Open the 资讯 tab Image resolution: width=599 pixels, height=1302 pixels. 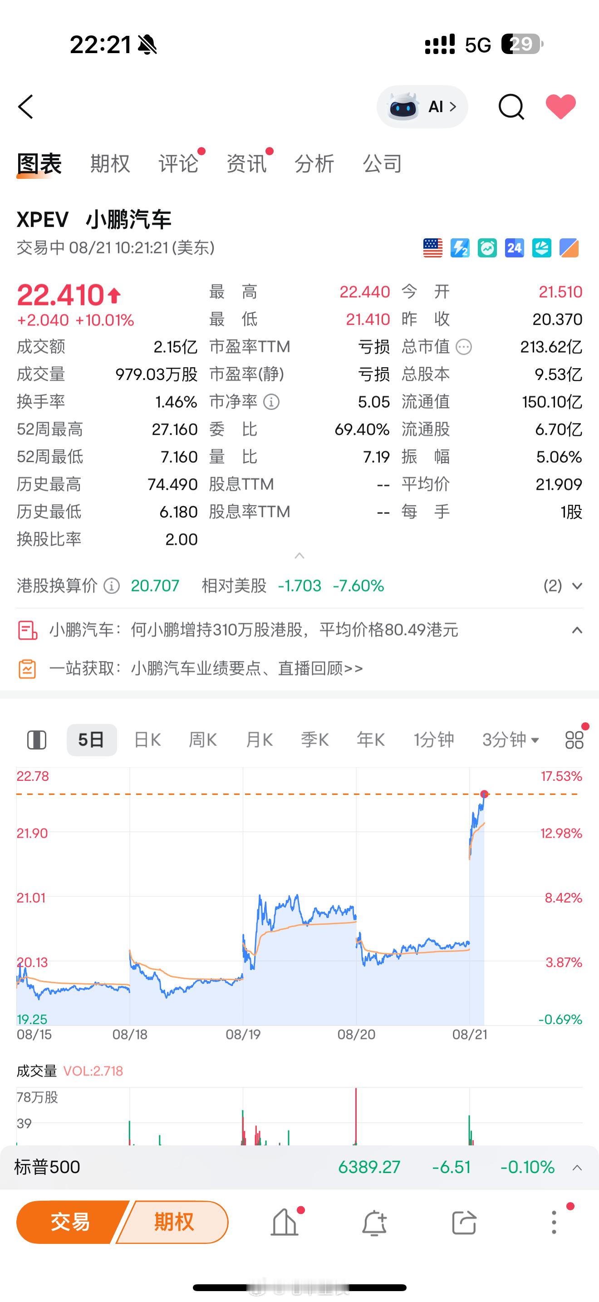(x=246, y=164)
